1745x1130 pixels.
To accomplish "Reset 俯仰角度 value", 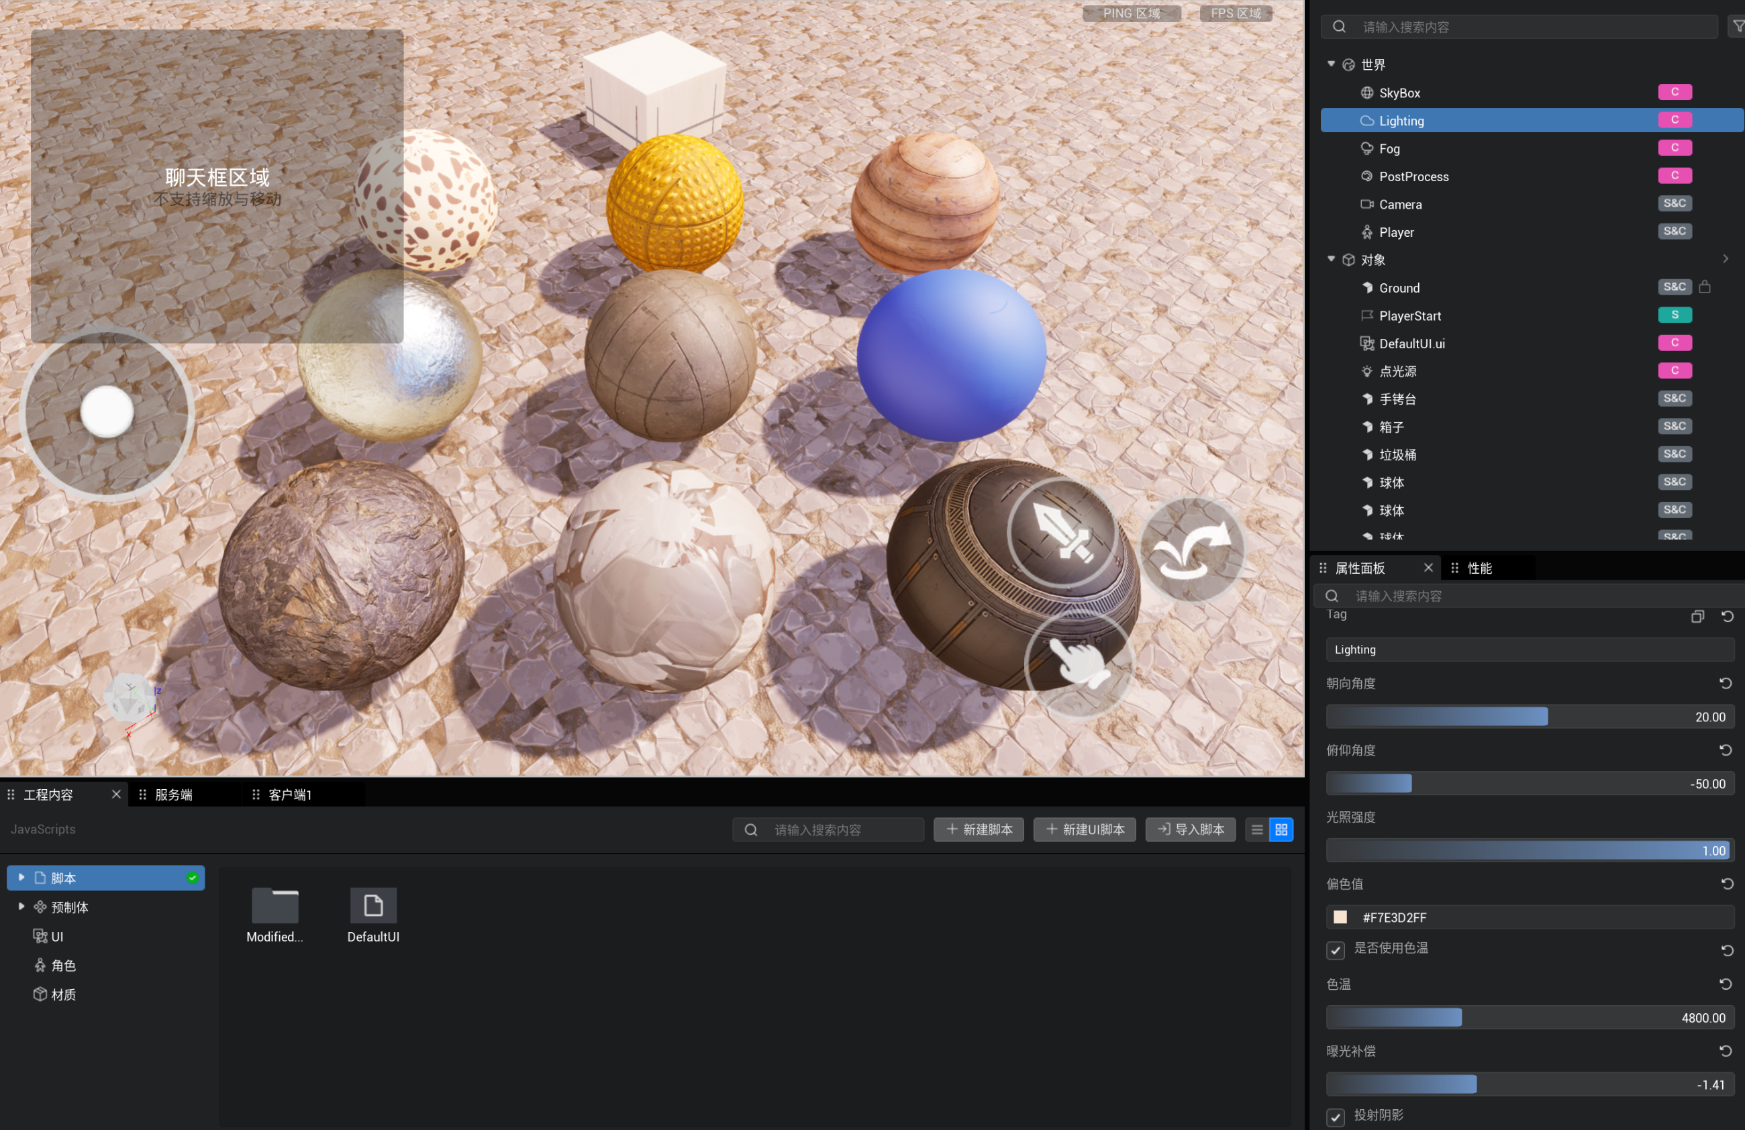I will pyautogui.click(x=1726, y=750).
